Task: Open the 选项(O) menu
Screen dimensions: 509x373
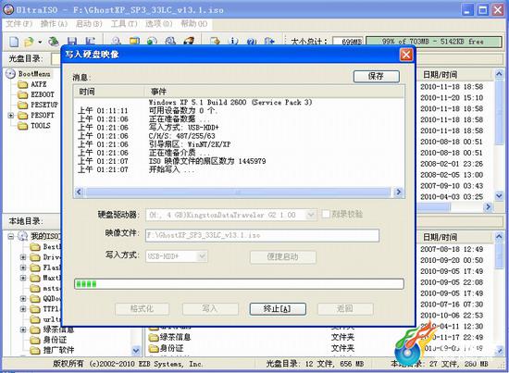Action: click(x=159, y=24)
